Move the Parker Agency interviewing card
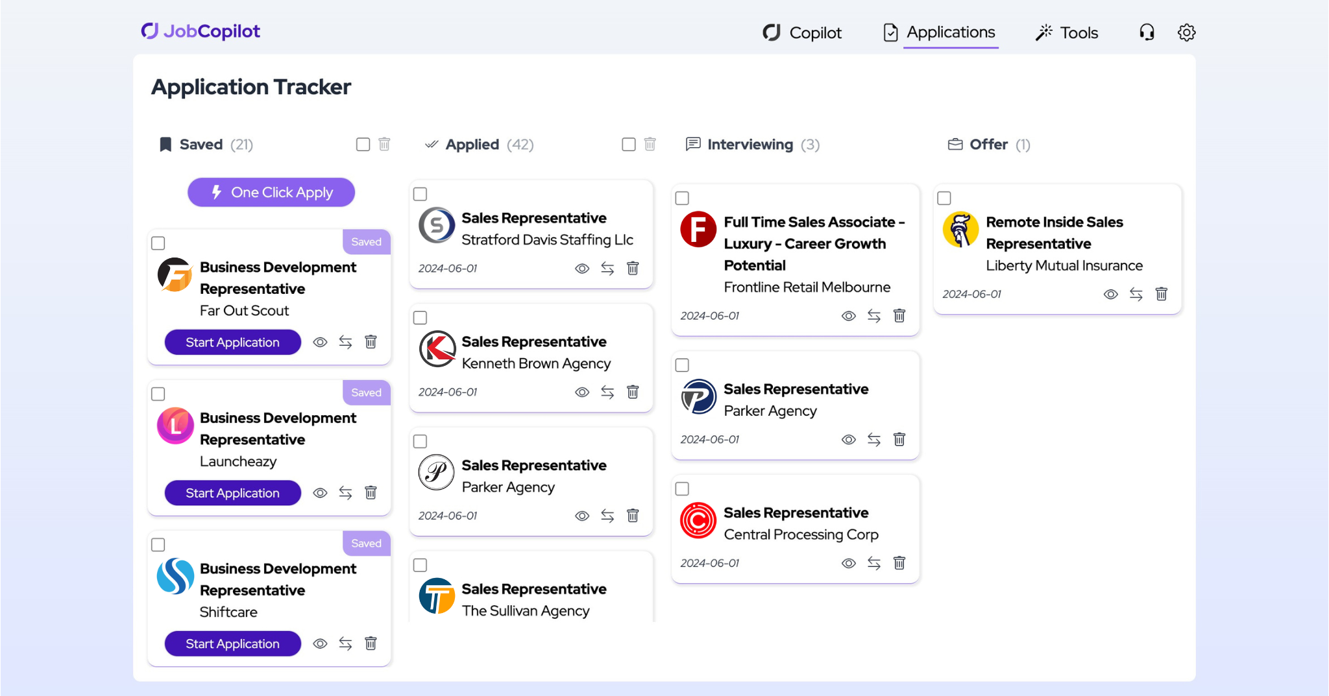The width and height of the screenshot is (1329, 696). point(874,439)
